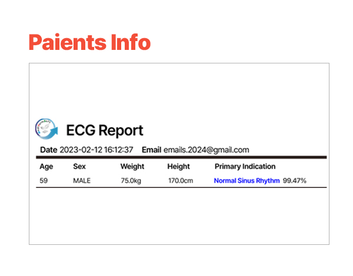
Task: Select the Primary Indication column header
Action: 245,167
